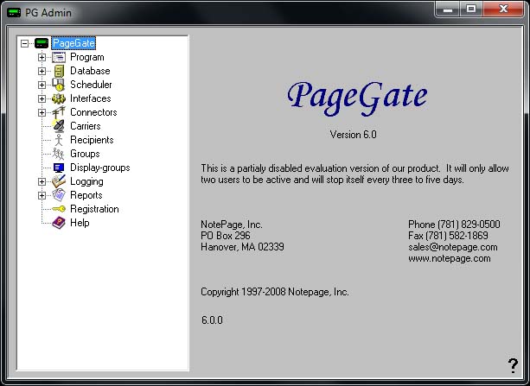Expand the Database tree node
The width and height of the screenshot is (530, 386).
point(42,72)
